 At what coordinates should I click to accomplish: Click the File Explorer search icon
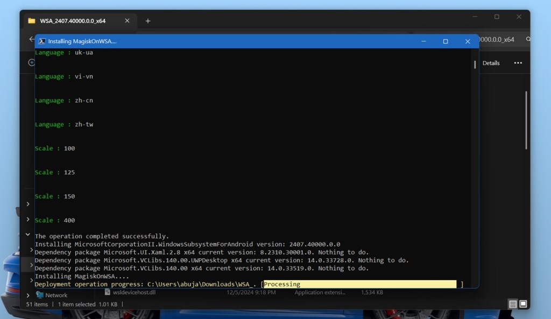click(x=528, y=39)
